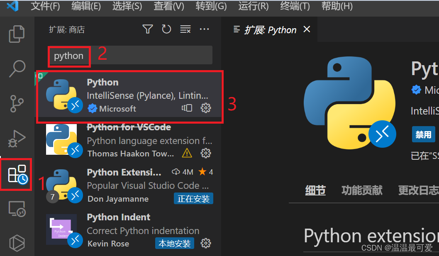Clear extension search results icon
This screenshot has height=256, width=439.
[x=185, y=29]
